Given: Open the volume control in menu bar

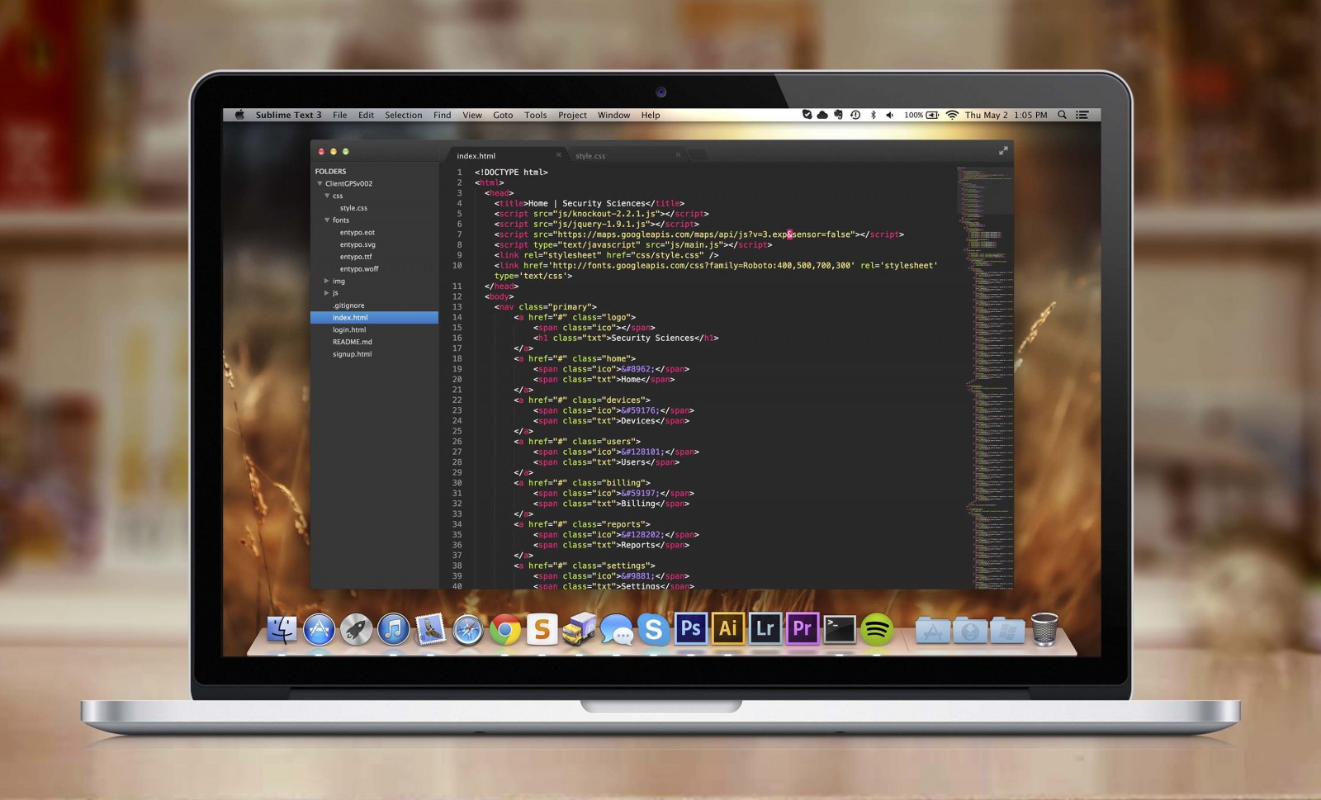Looking at the screenshot, I should (889, 115).
